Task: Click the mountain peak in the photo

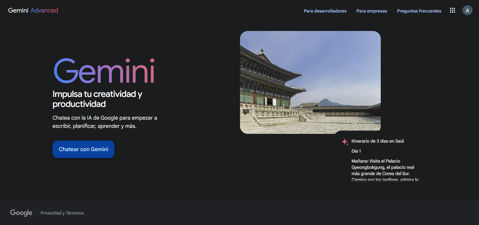Action: pyautogui.click(x=325, y=101)
